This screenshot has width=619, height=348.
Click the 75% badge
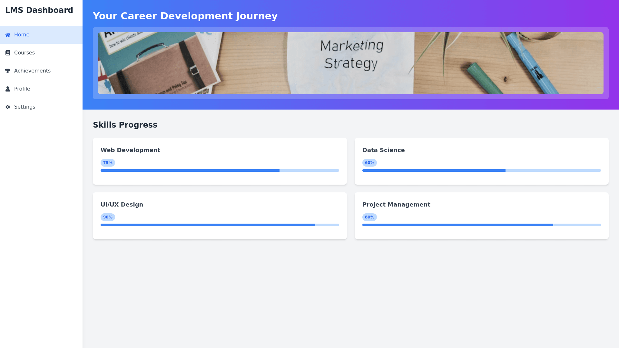108,163
